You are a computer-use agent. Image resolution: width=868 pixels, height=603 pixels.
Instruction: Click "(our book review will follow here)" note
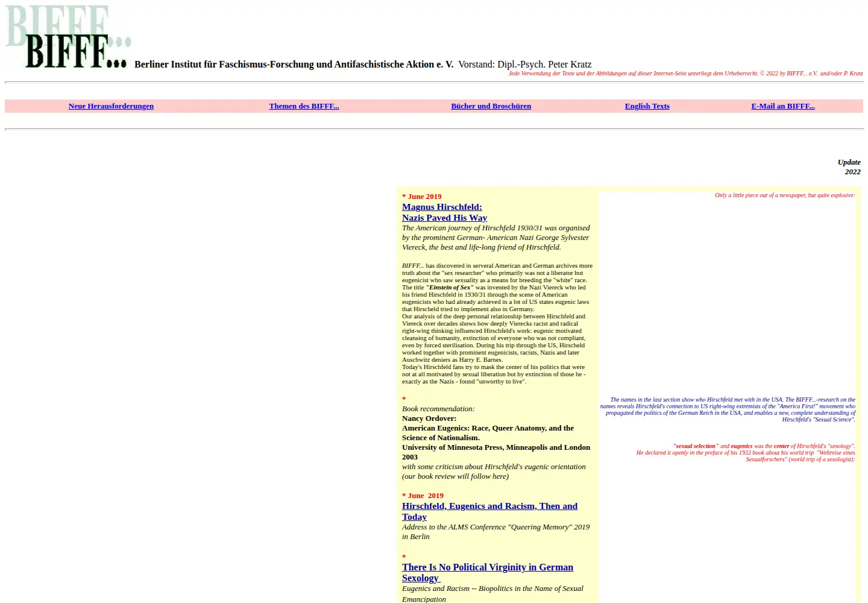(455, 476)
